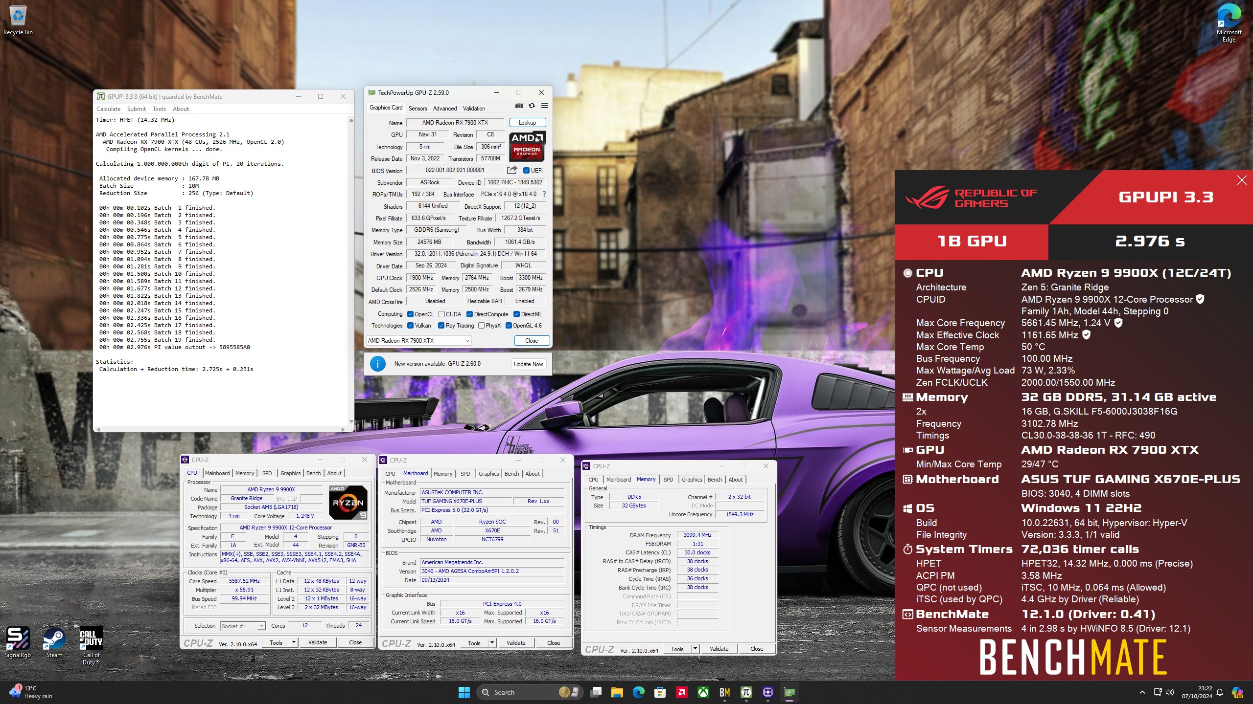Toggle Vulkan checkbox in GPU-Z
The width and height of the screenshot is (1253, 704).
click(410, 326)
